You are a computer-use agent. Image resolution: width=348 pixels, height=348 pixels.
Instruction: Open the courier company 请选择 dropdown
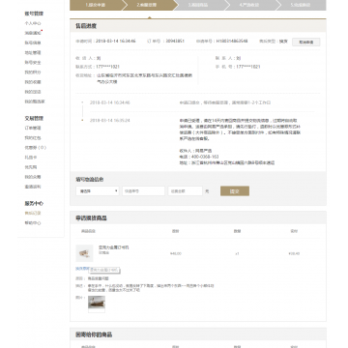tap(98, 191)
